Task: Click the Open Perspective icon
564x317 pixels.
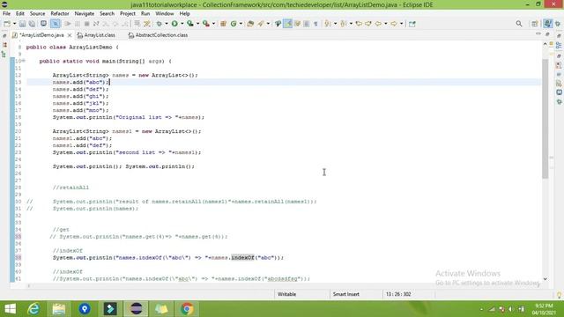Action: click(535, 24)
